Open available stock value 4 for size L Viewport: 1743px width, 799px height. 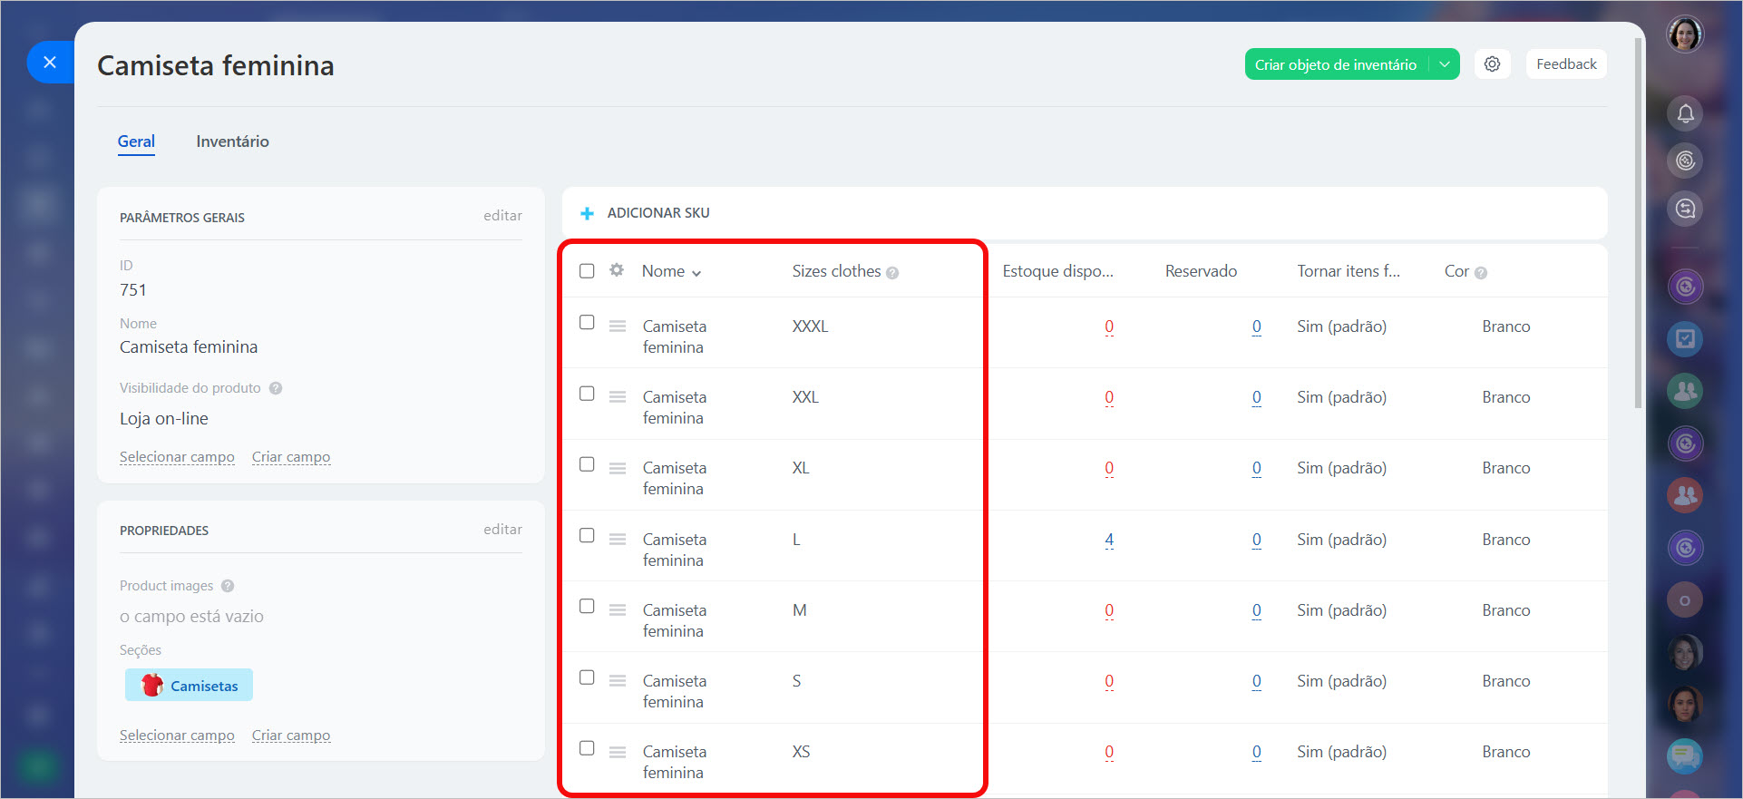(1109, 540)
